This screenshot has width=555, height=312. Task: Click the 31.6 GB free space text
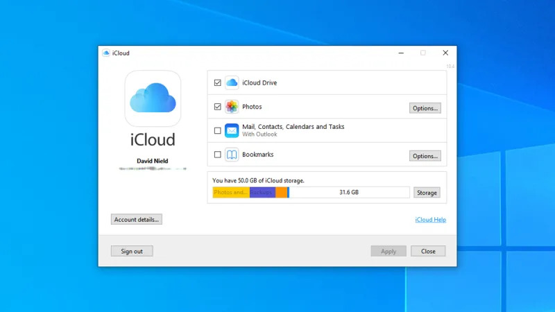(x=349, y=192)
